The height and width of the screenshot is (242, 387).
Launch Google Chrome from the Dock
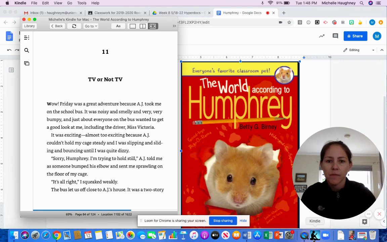coord(56,235)
